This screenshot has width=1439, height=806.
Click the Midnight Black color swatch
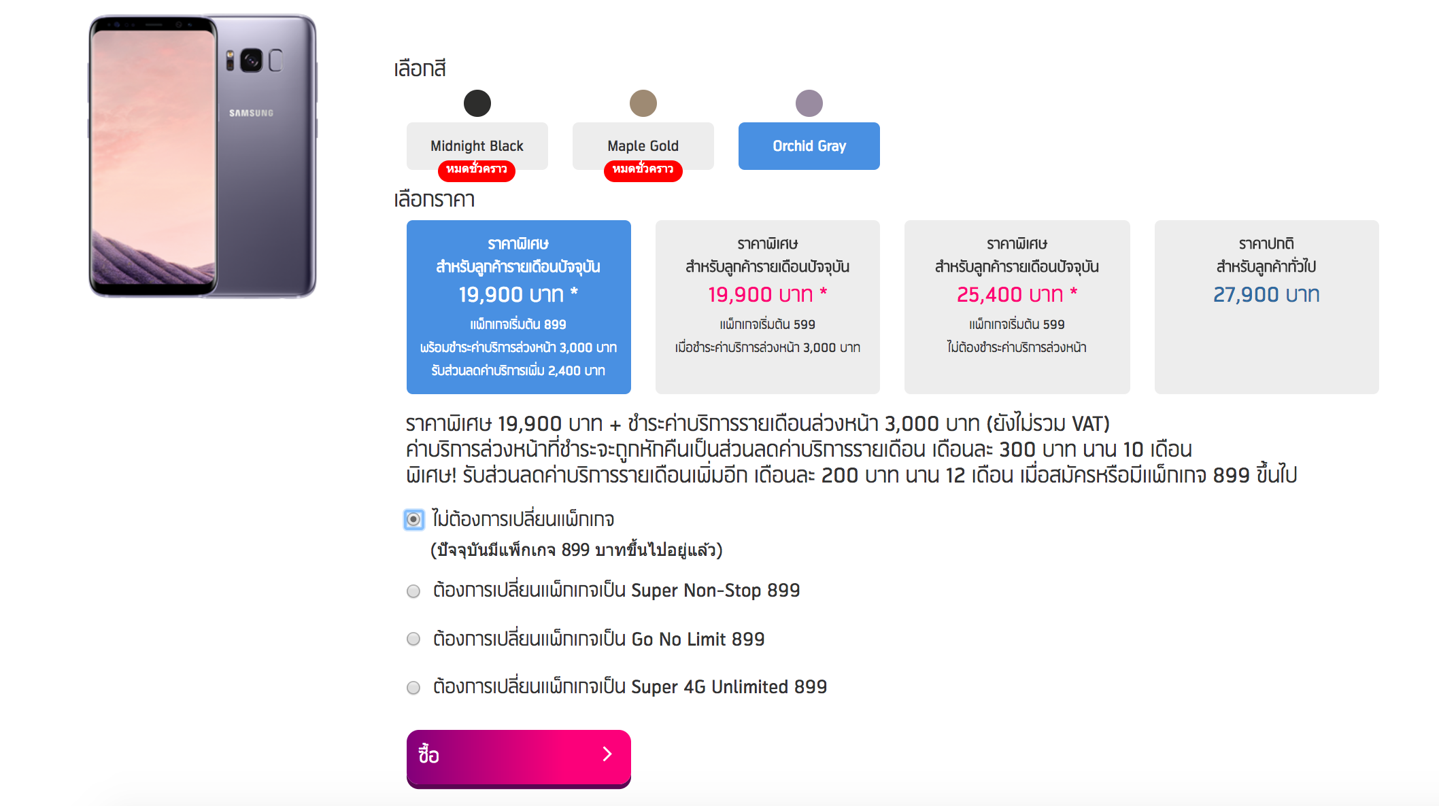click(477, 103)
